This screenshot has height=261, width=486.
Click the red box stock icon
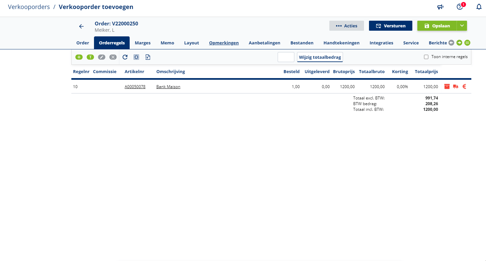pos(447,87)
